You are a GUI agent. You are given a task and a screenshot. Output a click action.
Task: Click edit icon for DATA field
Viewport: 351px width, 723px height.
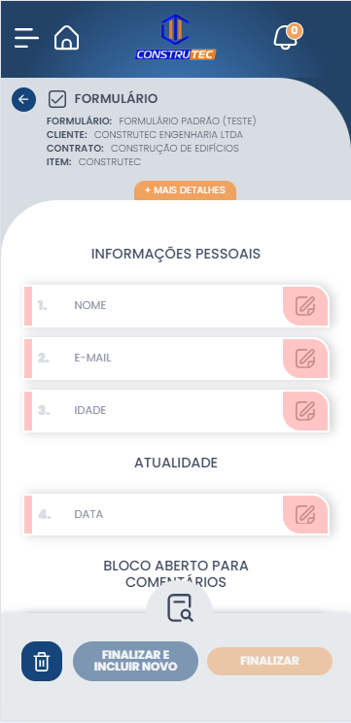click(x=305, y=515)
